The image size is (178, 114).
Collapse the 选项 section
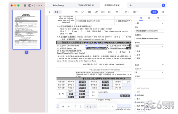pos(163,65)
